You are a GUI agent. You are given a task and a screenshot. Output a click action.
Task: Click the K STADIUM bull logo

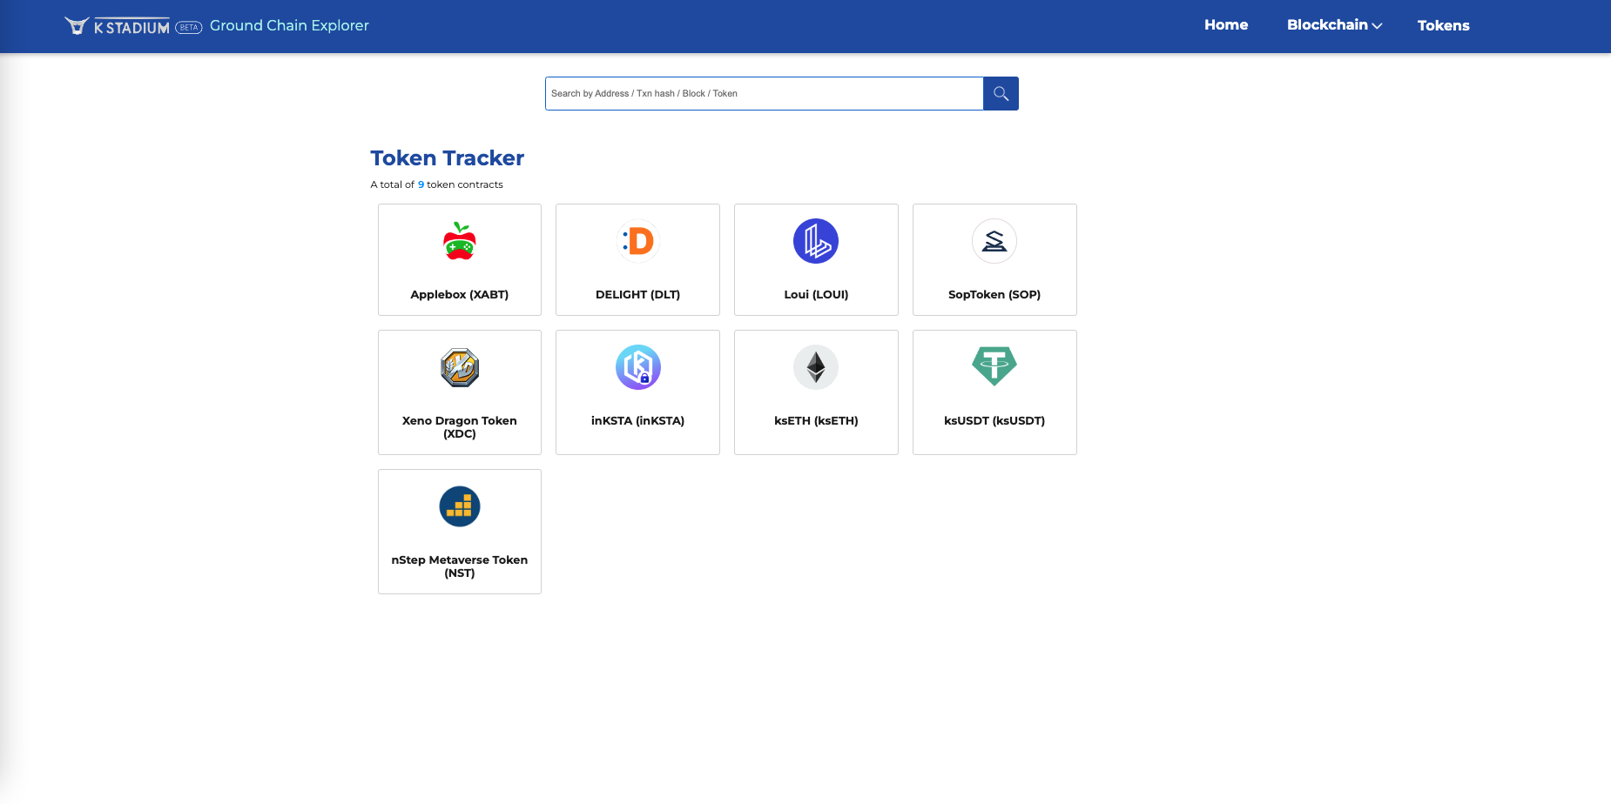pos(77,26)
